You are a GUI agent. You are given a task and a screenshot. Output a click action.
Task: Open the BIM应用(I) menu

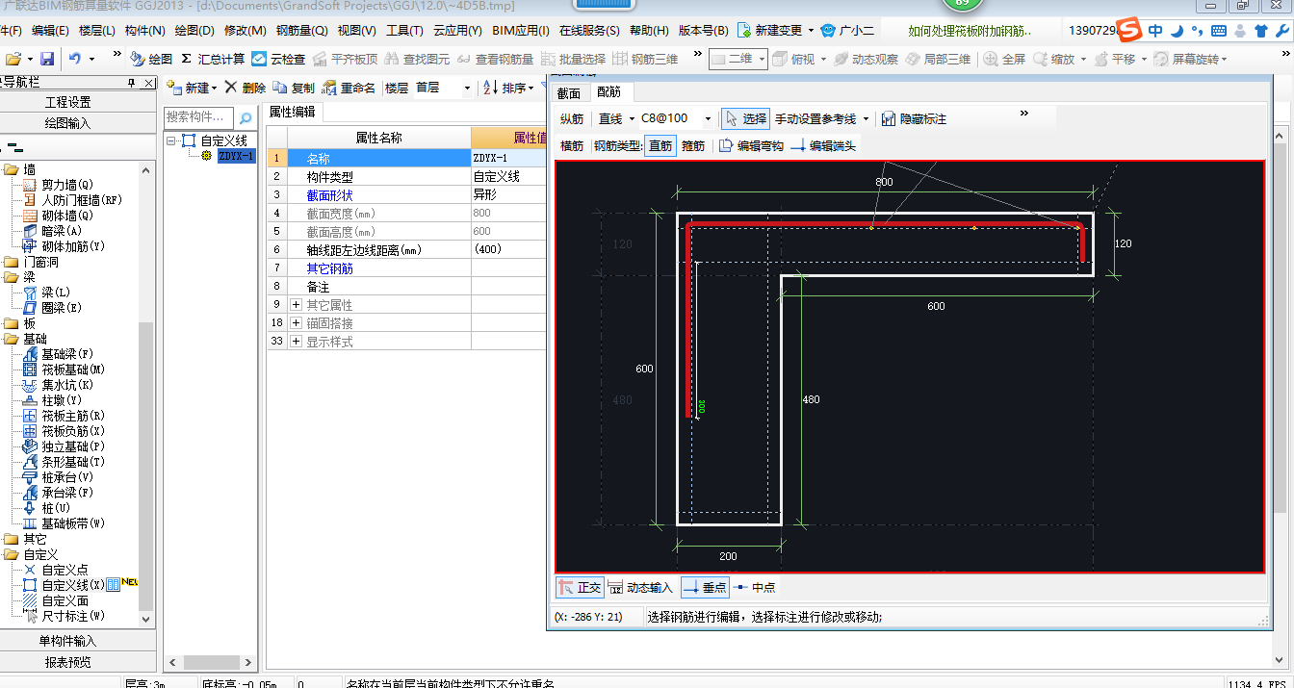(x=520, y=31)
